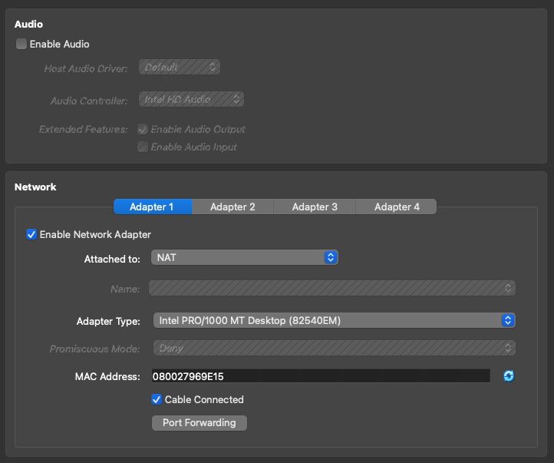Uncheck the Cable Connected option

(x=157, y=399)
